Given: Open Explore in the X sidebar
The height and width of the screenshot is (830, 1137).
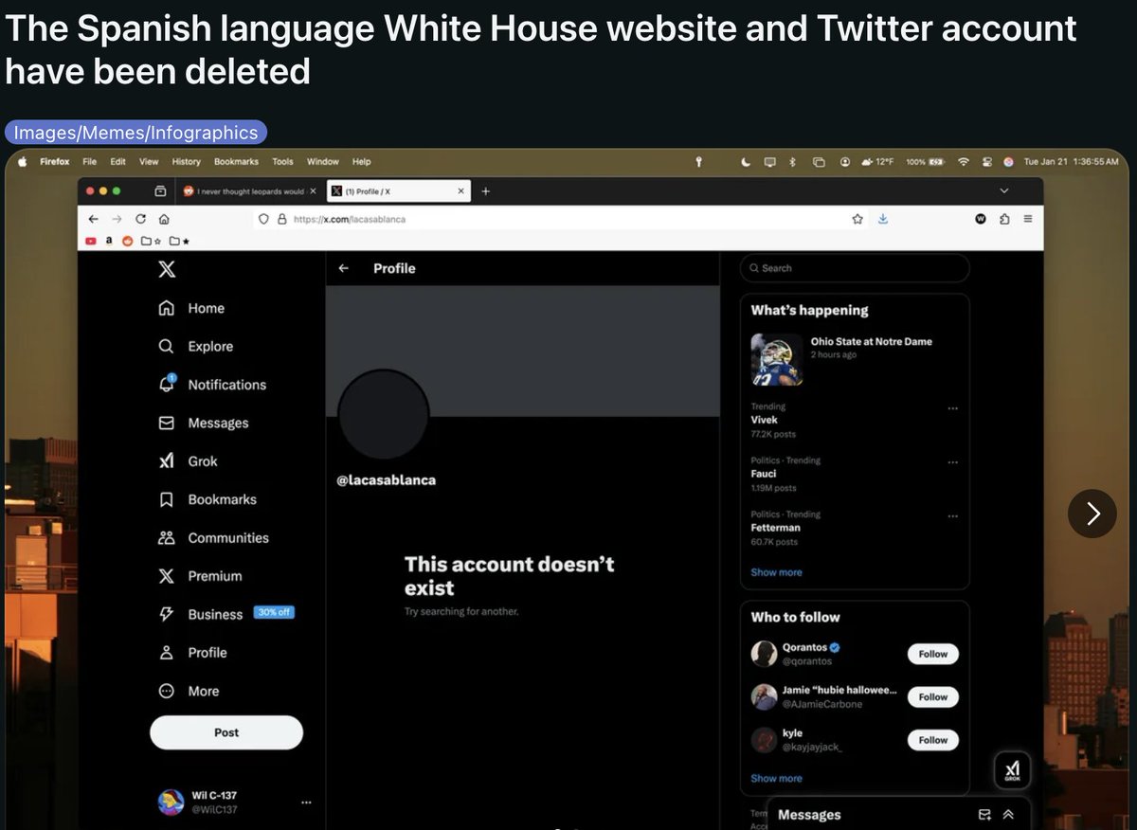Looking at the screenshot, I should [x=196, y=347].
